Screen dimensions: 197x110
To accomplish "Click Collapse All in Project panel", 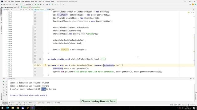I will pos(26,9).
